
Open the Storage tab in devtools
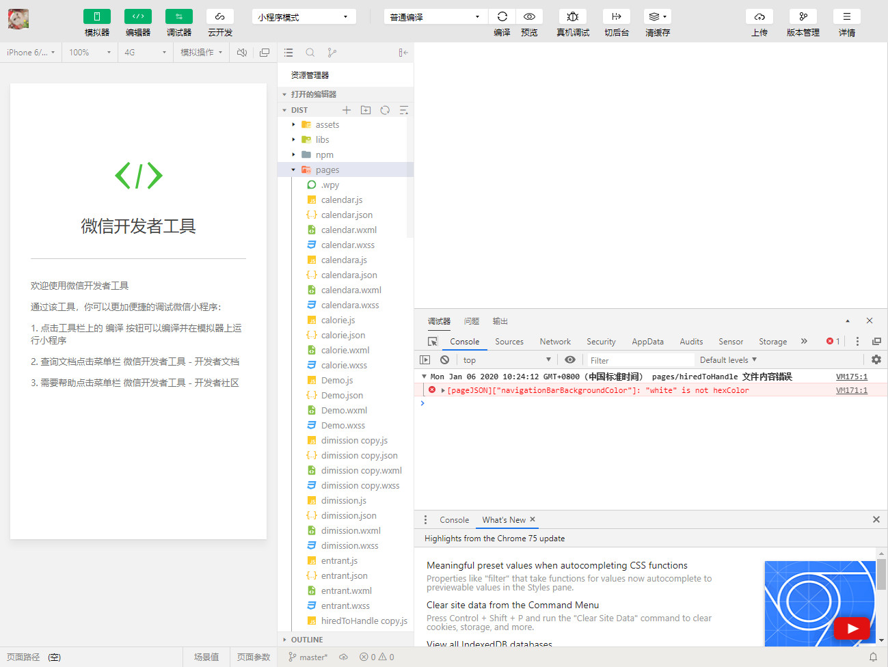coord(772,342)
